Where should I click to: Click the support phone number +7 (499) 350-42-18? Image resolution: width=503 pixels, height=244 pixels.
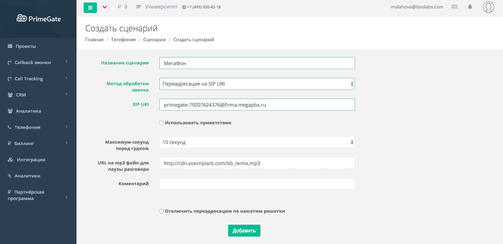tap(201, 7)
